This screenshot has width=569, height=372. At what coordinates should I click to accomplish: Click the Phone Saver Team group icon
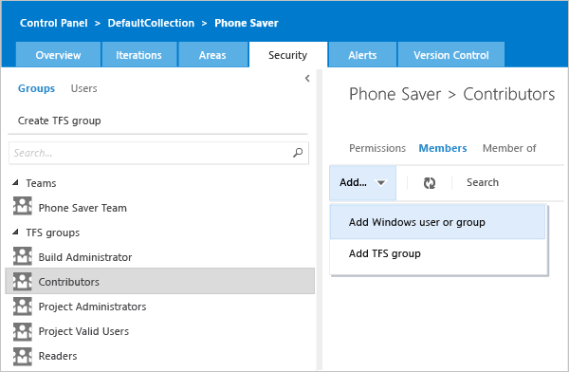23,206
